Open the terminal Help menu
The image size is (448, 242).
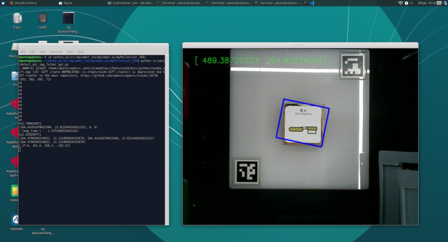click(x=80, y=52)
